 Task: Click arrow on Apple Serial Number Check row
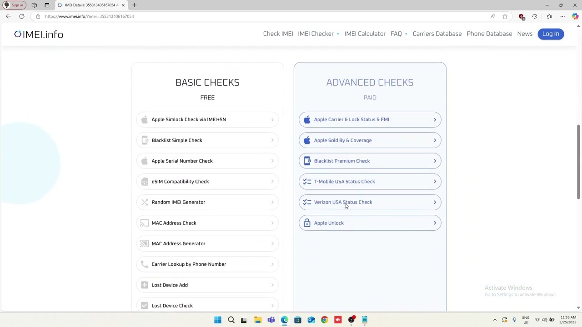[272, 161]
